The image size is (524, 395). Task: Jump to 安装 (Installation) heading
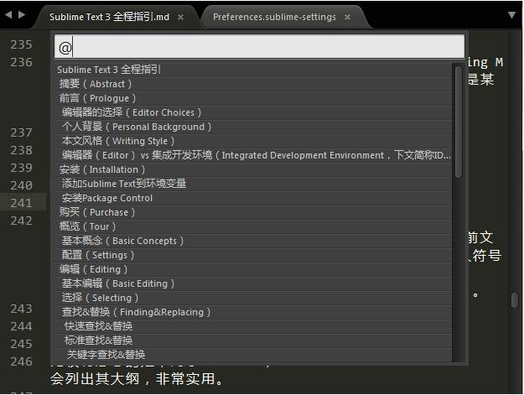click(252, 169)
